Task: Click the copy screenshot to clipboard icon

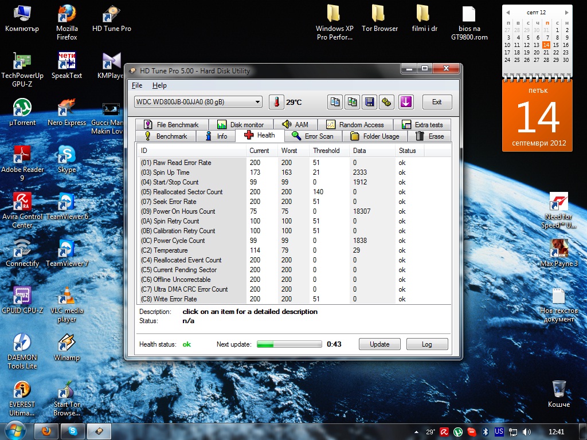Action: click(352, 102)
